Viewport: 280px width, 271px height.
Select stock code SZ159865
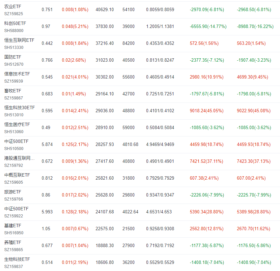[14, 250]
